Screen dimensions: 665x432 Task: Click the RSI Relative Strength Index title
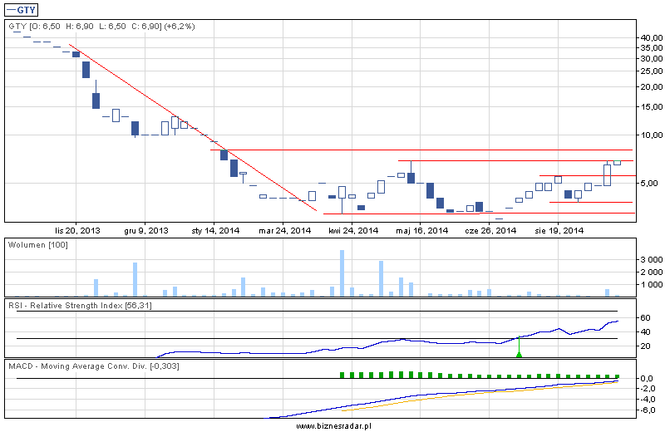click(x=79, y=306)
